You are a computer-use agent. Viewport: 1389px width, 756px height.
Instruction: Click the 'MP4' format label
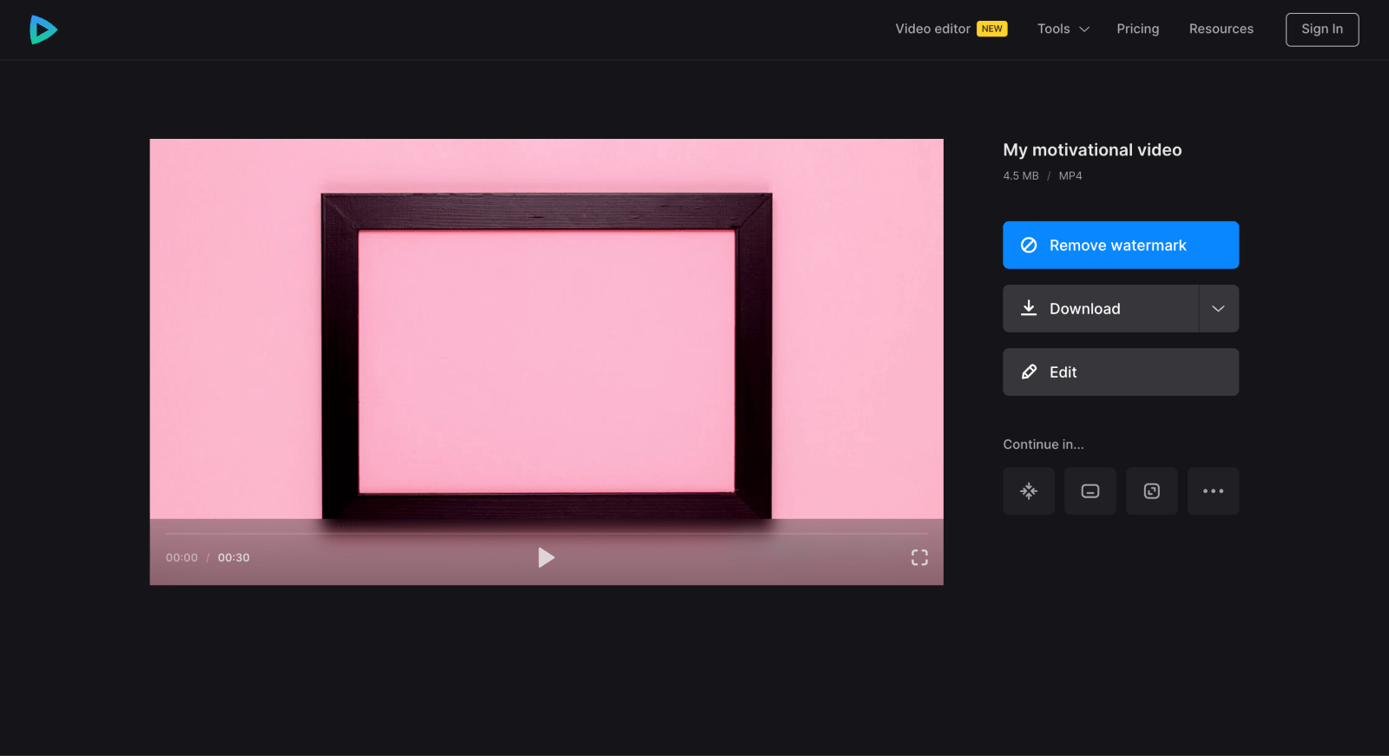tap(1070, 175)
